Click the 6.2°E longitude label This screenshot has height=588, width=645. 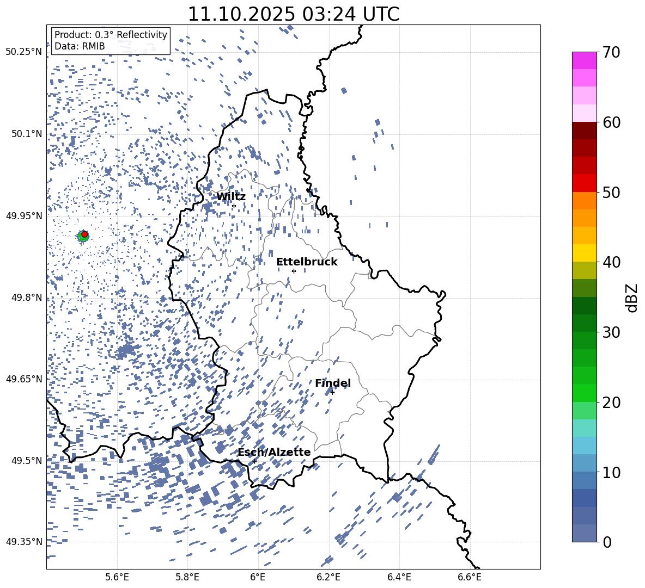(x=328, y=577)
